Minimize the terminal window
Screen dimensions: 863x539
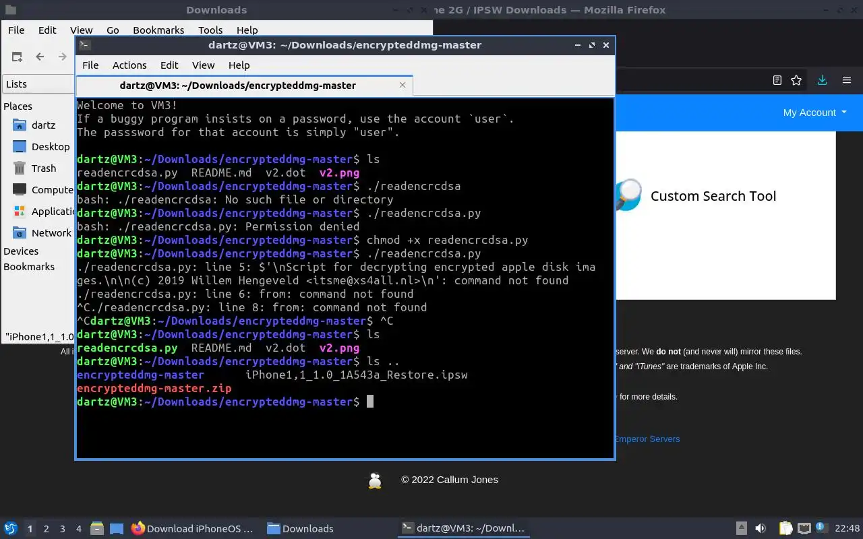click(578, 45)
